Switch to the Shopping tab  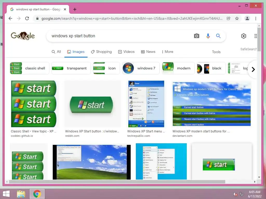coord(101,52)
